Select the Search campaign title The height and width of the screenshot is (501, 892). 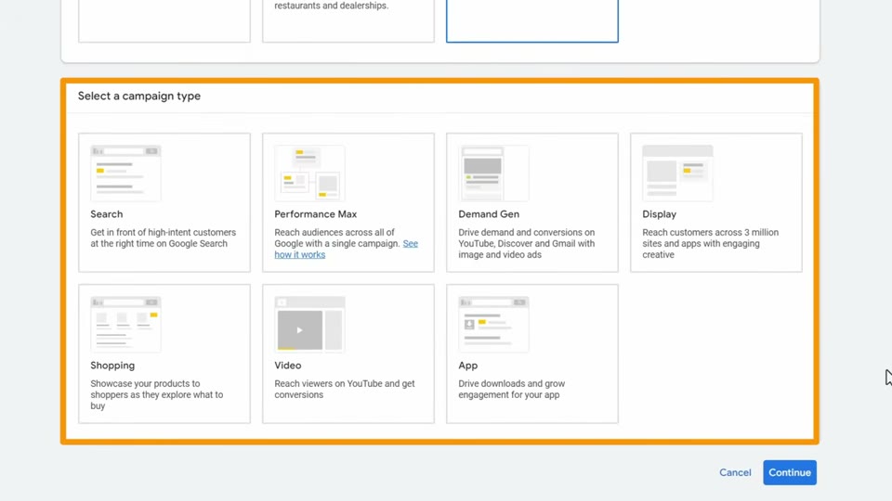click(106, 214)
